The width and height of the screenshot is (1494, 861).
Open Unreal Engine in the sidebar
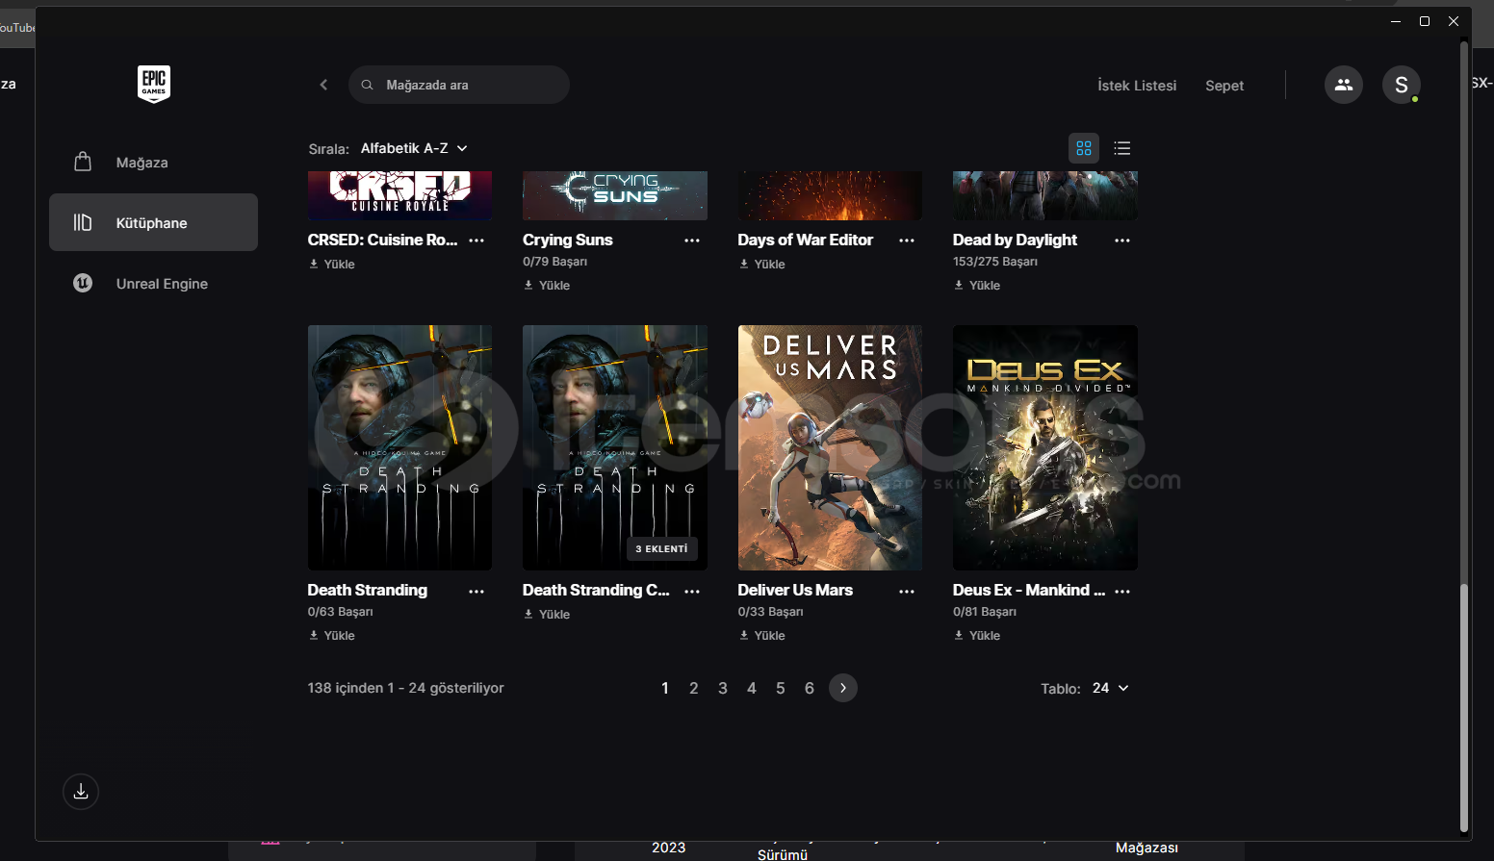pyautogui.click(x=162, y=284)
